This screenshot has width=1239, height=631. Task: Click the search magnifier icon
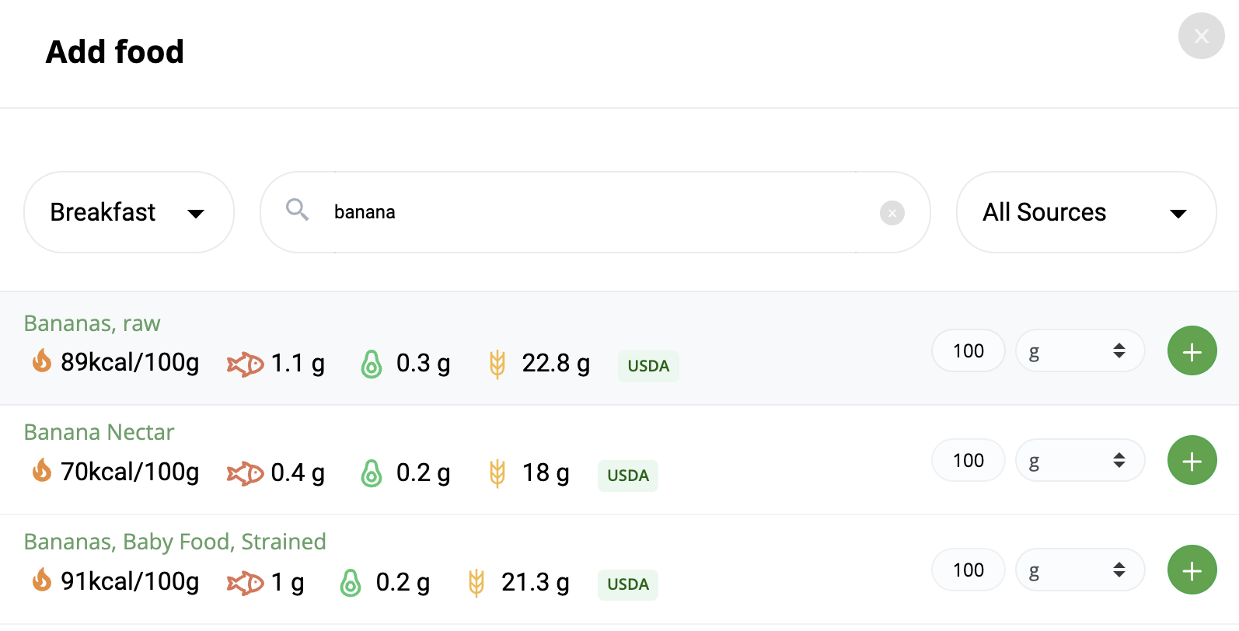297,210
